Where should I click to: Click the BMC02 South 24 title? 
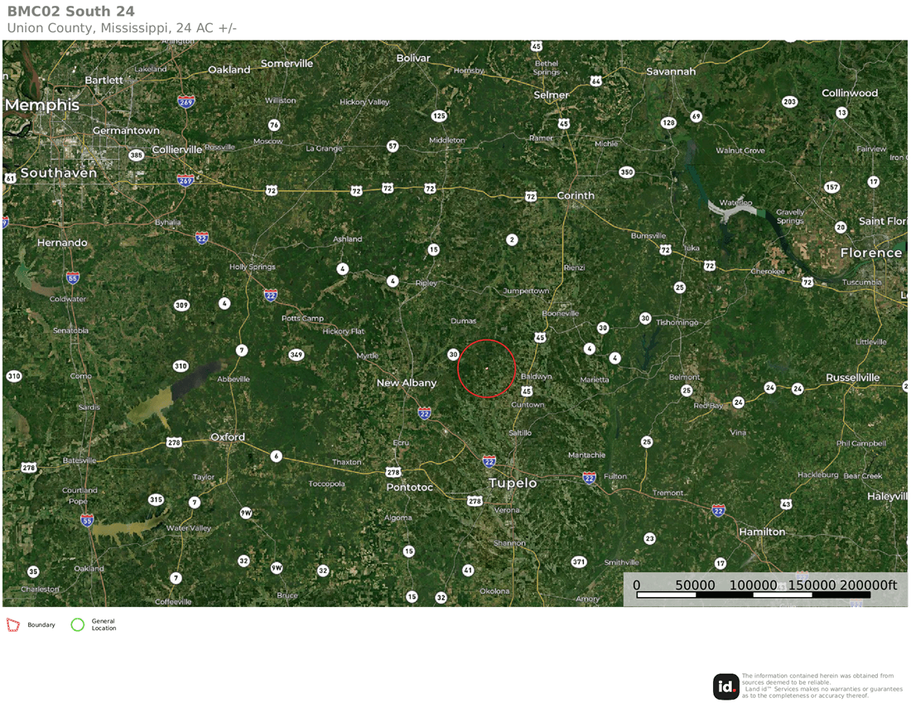71,12
